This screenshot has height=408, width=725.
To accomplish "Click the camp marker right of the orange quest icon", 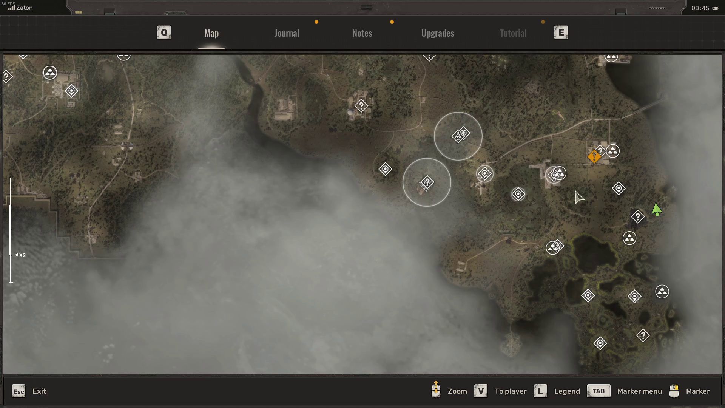I will coord(612,151).
